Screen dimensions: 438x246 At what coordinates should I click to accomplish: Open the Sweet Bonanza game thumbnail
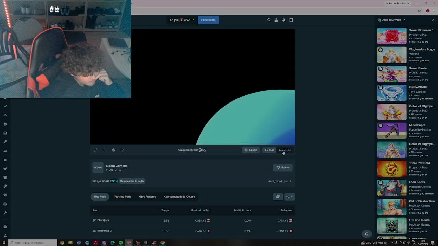point(392,36)
